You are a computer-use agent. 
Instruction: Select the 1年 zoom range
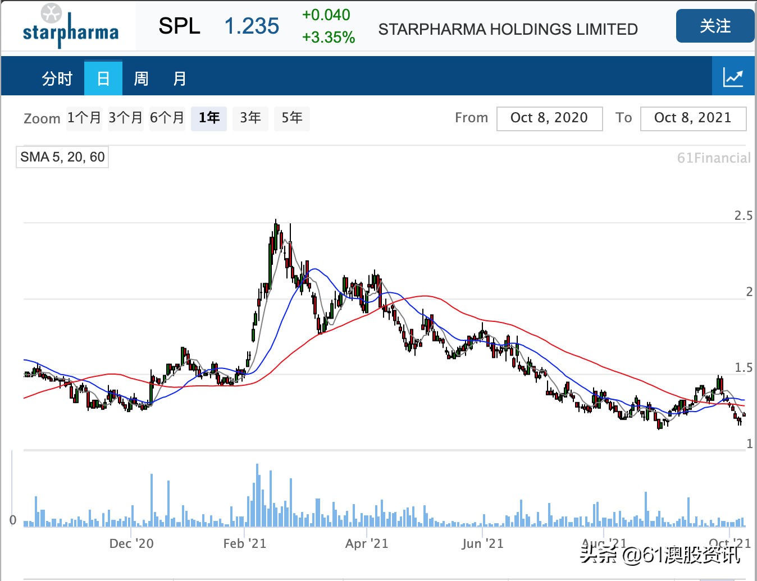[x=209, y=118]
